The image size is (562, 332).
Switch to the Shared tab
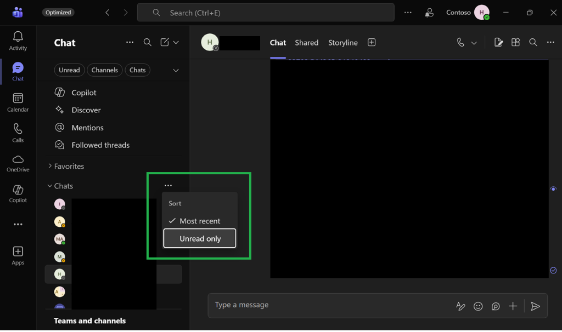pos(306,43)
